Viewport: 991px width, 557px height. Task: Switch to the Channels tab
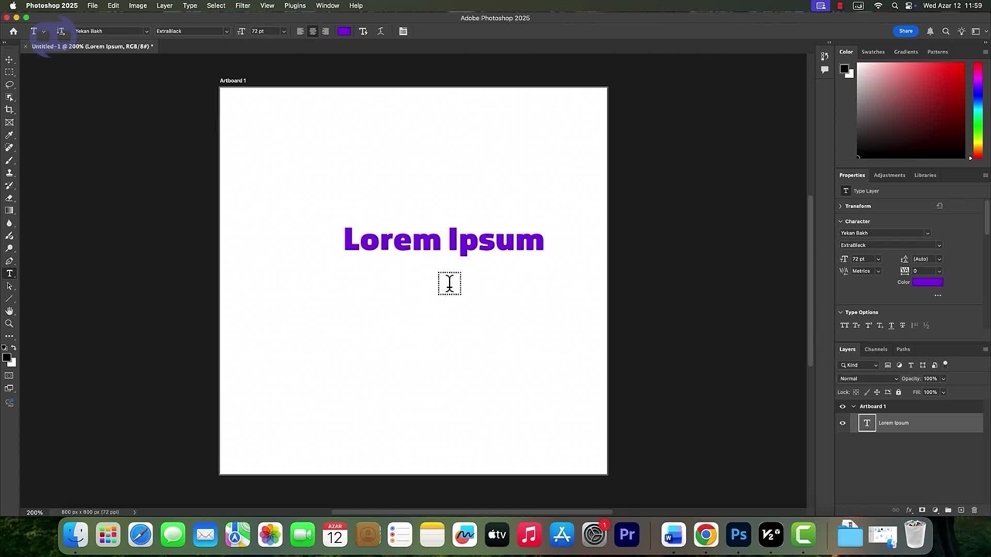[x=876, y=349]
